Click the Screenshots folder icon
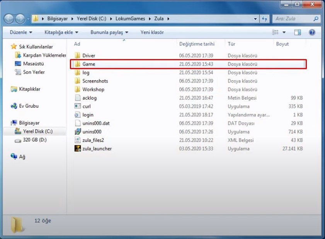 click(x=77, y=81)
